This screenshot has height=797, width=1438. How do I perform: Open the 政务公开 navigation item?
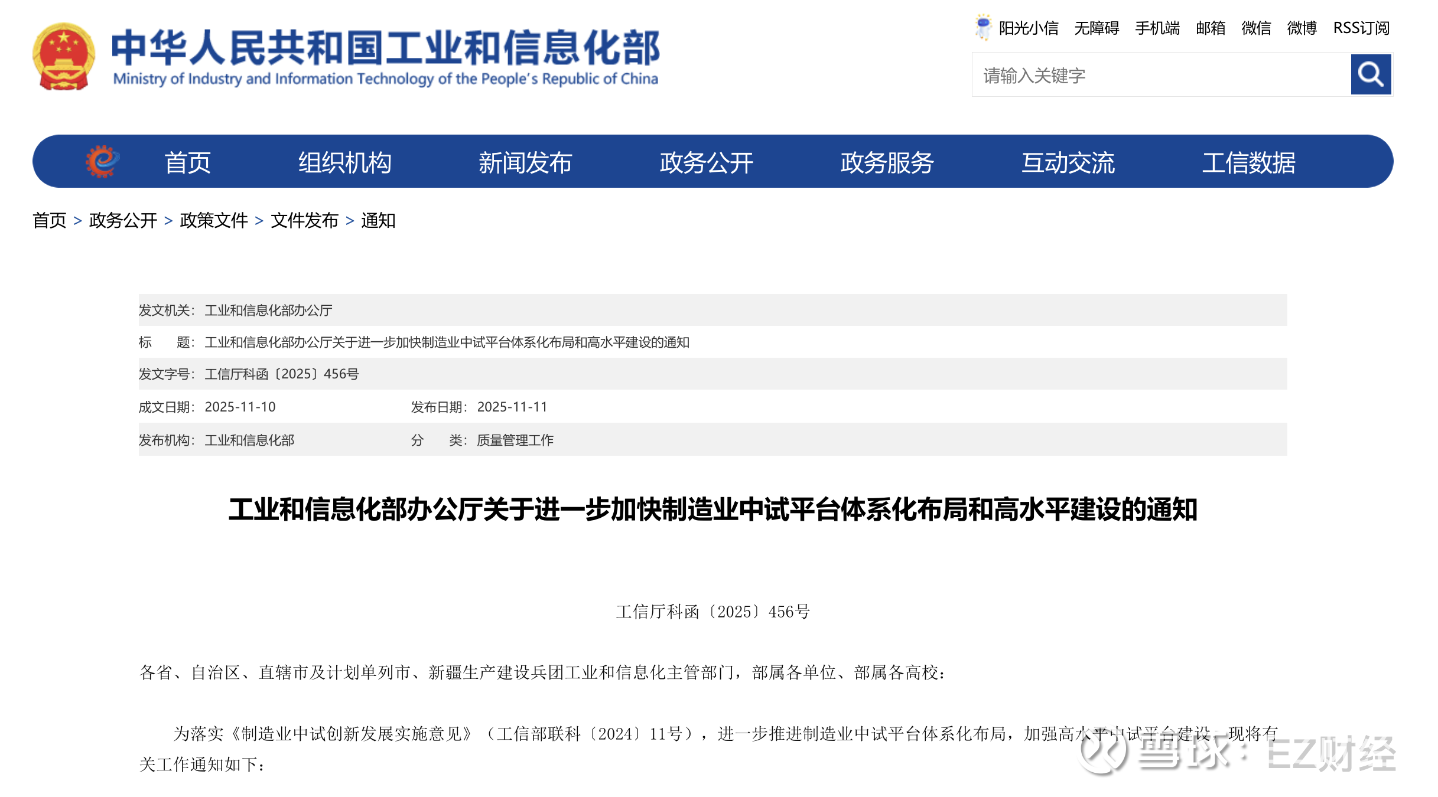(x=706, y=162)
